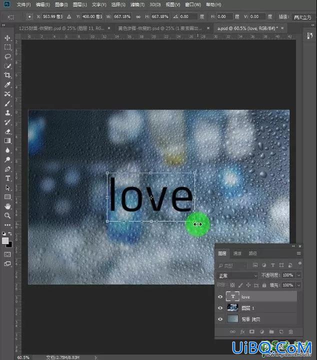The width and height of the screenshot is (317, 360).
Task: Hide the 图层 1 layer eye
Action: tap(220, 308)
